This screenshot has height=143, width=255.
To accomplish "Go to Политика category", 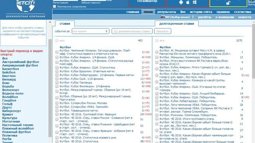I will [10, 135].
